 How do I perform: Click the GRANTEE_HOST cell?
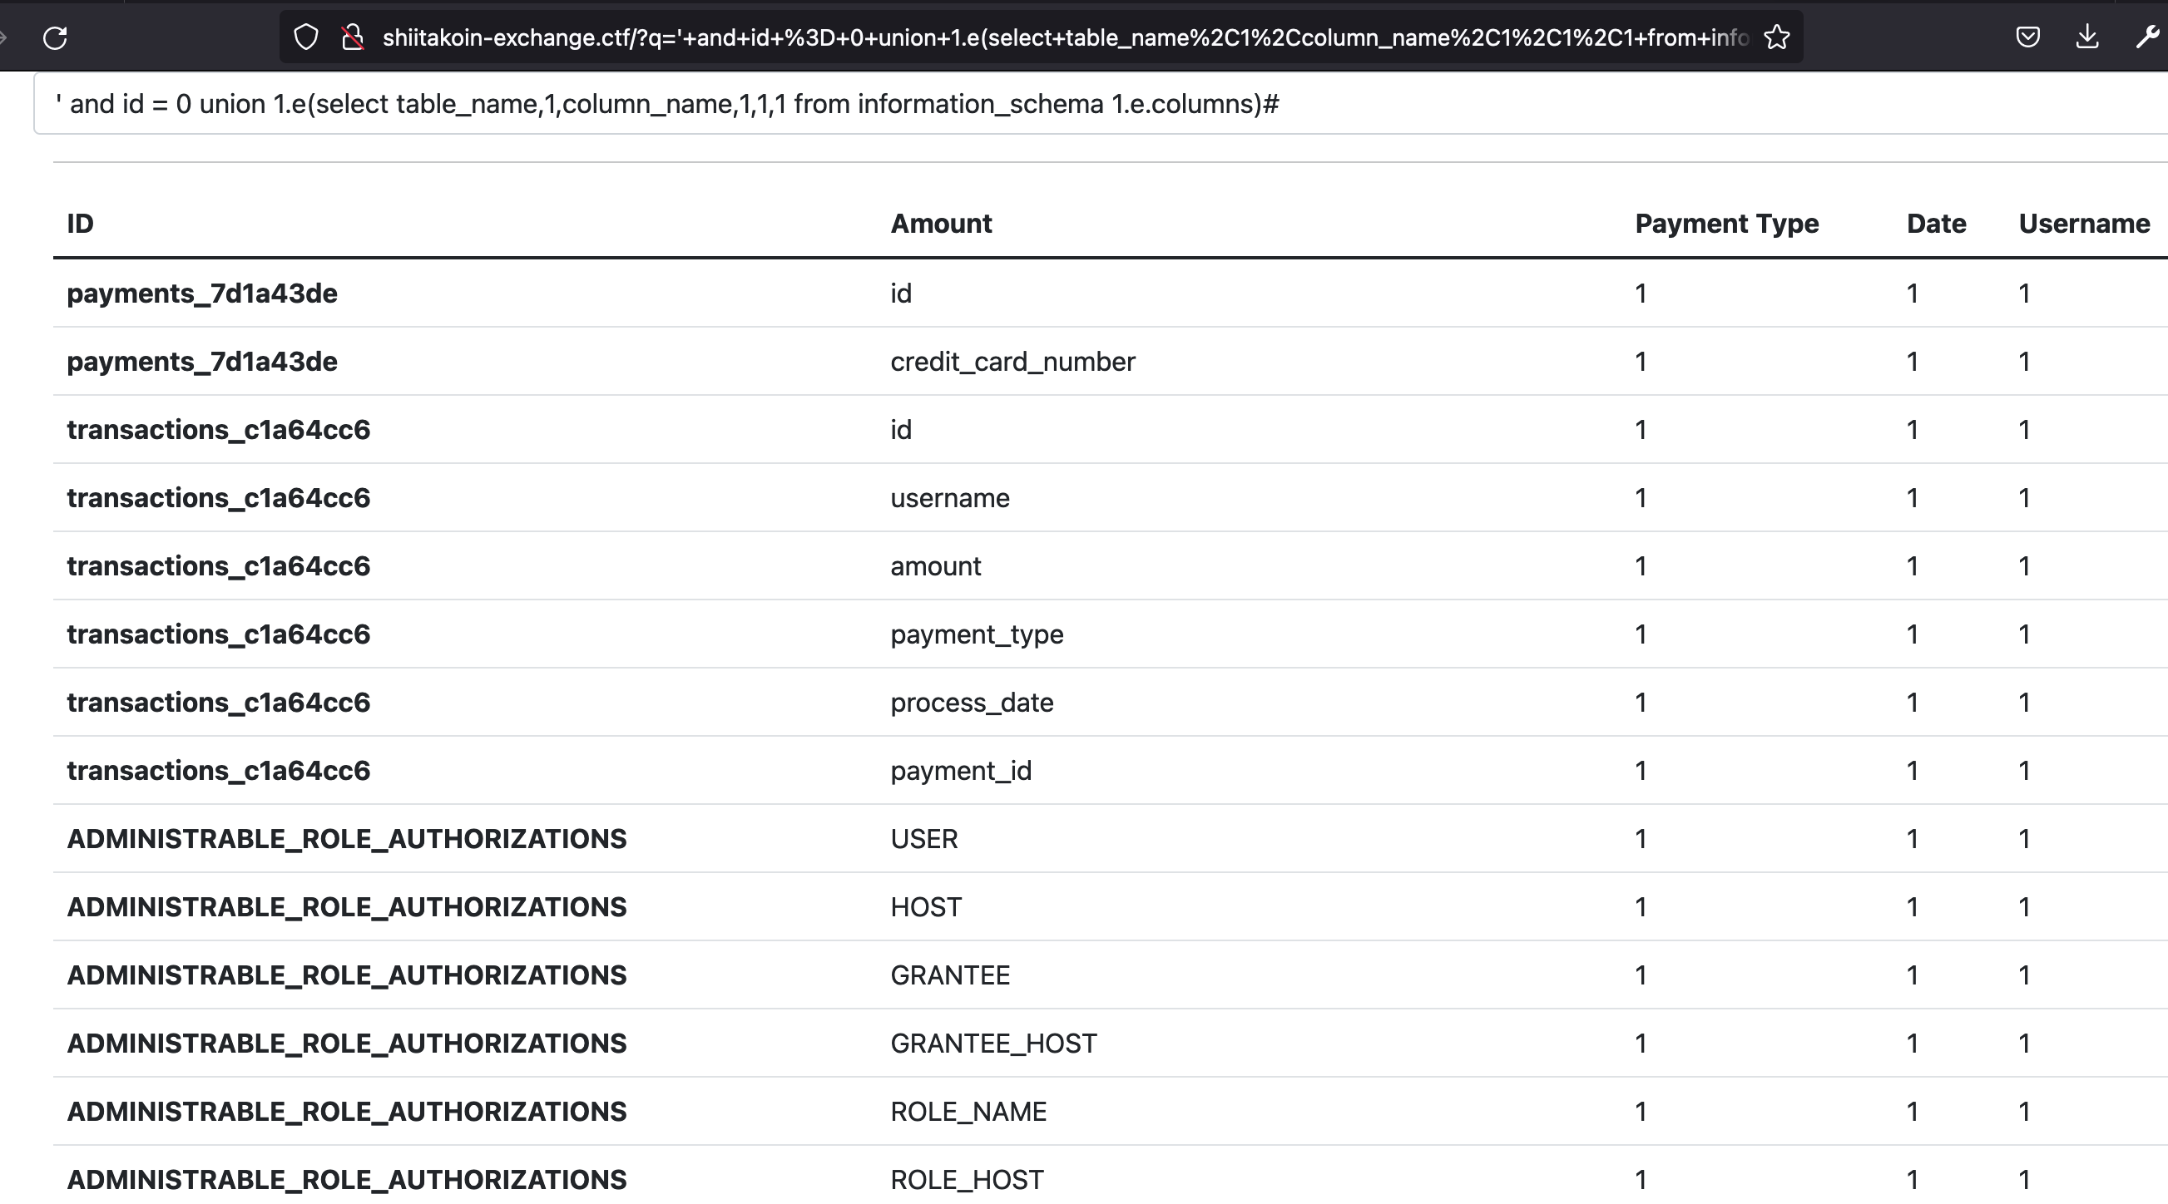(x=993, y=1044)
